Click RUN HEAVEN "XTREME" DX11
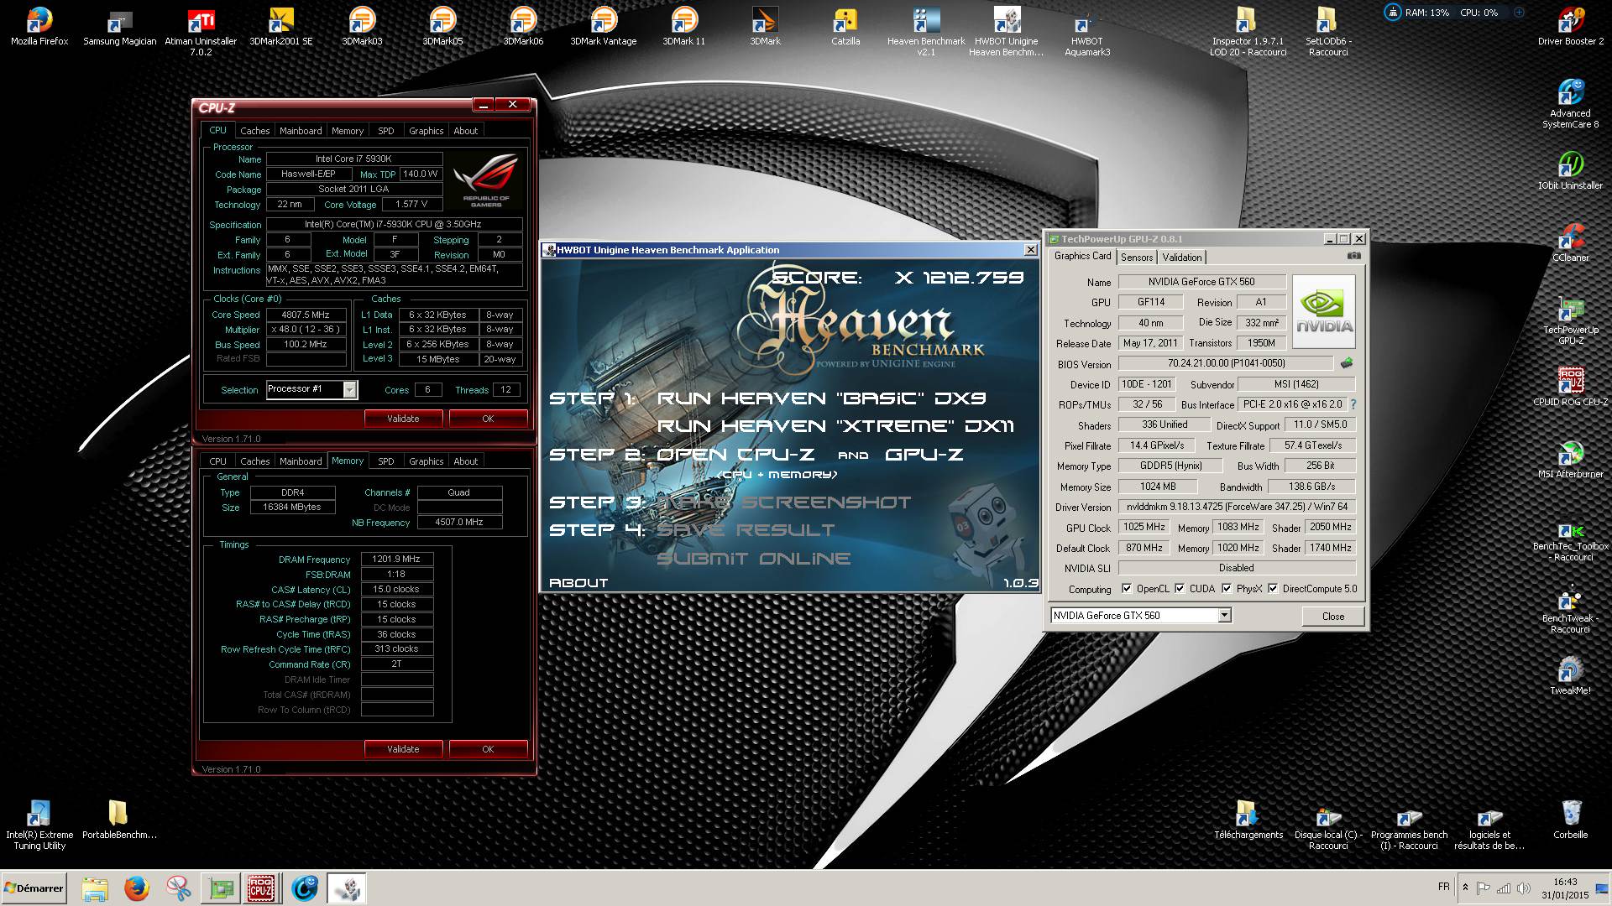Viewport: 1612px width, 906px height. click(x=835, y=426)
